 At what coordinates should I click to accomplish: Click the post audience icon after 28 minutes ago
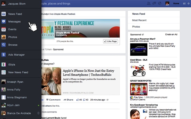pos(107,100)
